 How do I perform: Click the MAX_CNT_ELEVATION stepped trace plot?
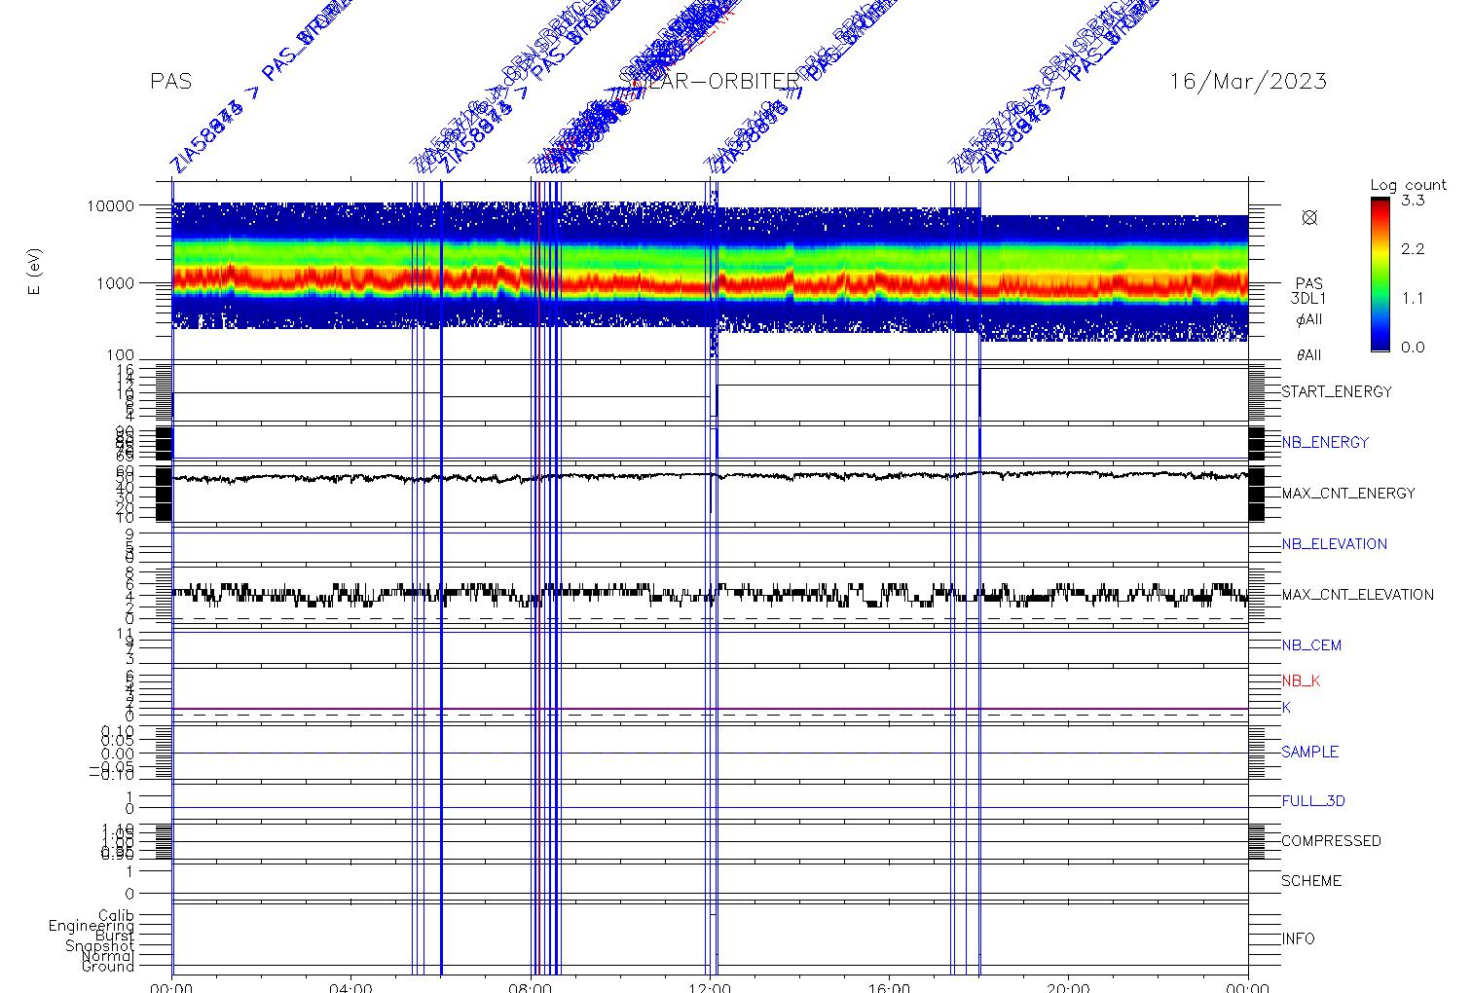coord(710,595)
